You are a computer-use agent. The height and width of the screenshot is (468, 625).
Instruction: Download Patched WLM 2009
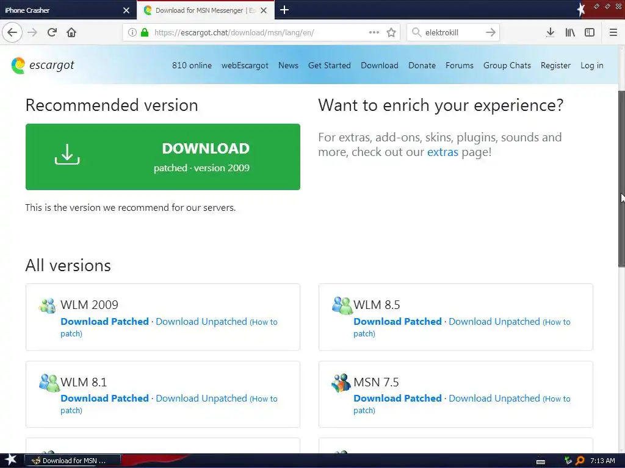pyautogui.click(x=104, y=322)
